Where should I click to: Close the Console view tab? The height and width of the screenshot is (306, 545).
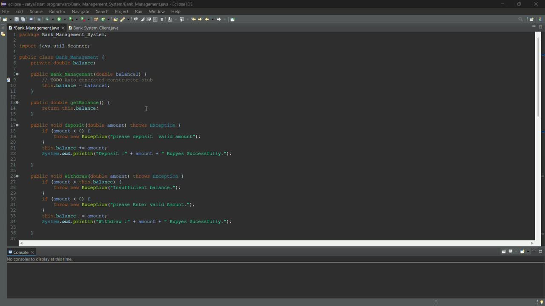(32, 252)
